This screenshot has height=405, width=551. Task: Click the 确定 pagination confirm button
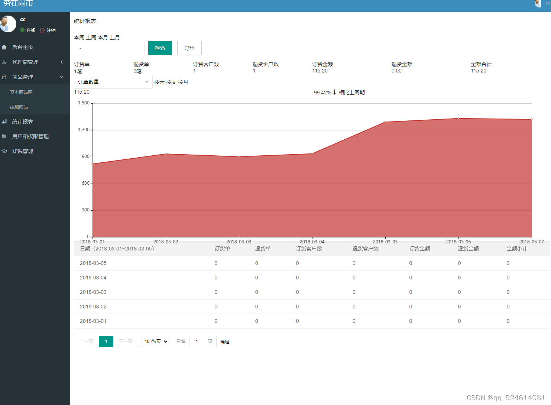[225, 341]
